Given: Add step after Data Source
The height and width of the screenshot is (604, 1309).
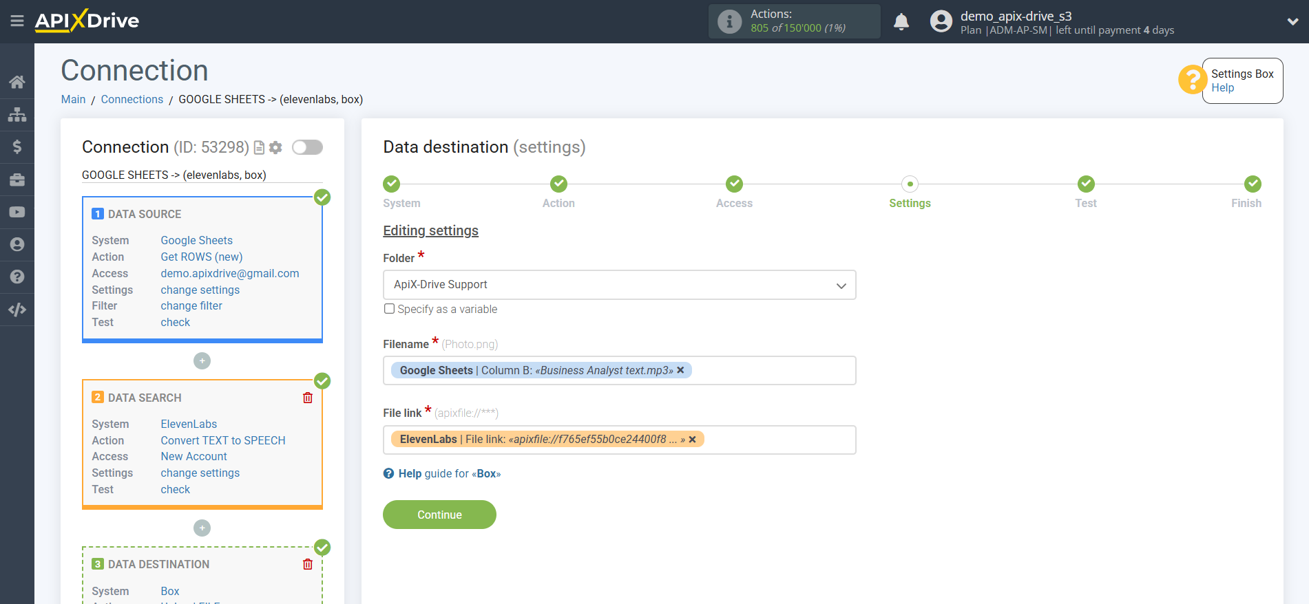Looking at the screenshot, I should click(x=202, y=360).
